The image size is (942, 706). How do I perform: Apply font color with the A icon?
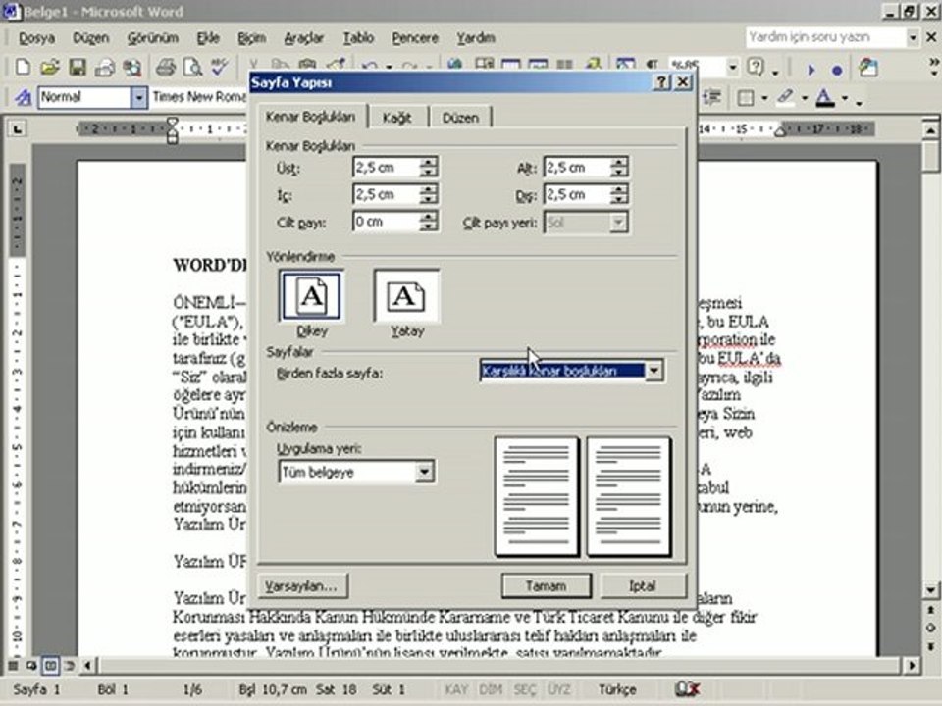point(825,97)
